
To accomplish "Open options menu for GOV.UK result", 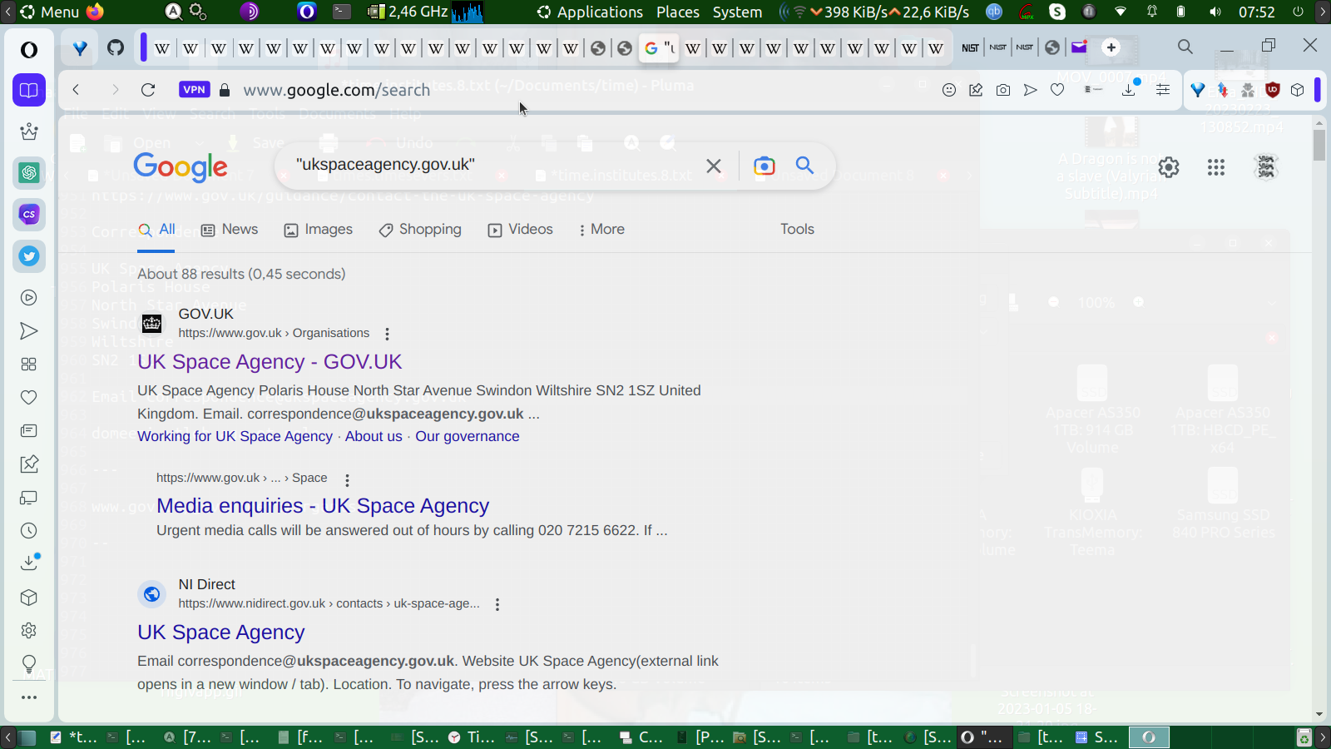I will [x=387, y=334].
